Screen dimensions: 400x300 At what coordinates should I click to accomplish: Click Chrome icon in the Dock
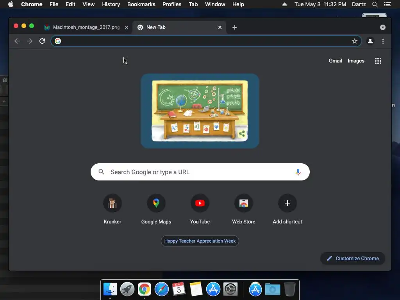coord(145,289)
